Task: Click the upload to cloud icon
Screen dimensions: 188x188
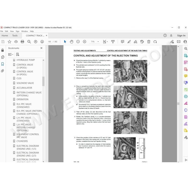Action: coord(16,42)
